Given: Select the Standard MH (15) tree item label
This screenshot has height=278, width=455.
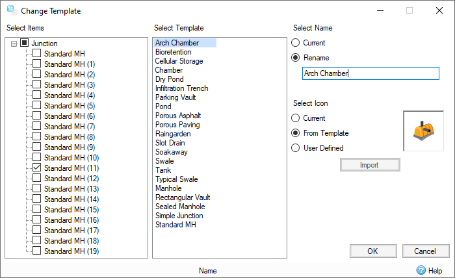Looking at the screenshot, I should [71, 209].
